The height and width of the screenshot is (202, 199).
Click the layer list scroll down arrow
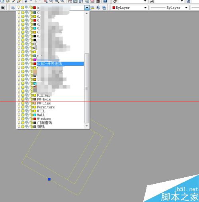point(87,126)
